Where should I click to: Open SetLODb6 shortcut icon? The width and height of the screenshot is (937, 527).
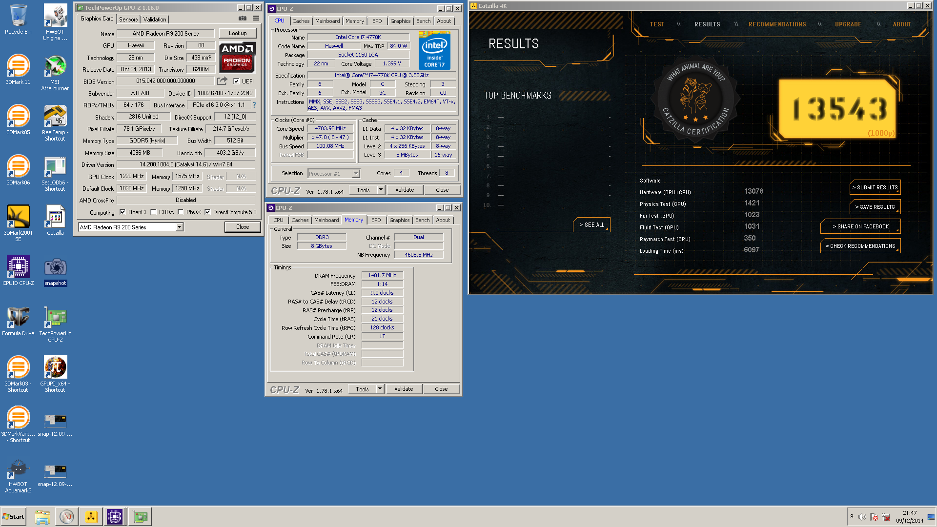55,173
